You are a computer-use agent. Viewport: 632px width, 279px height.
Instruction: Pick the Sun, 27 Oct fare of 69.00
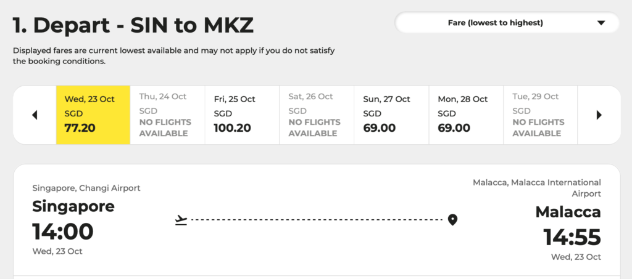coord(391,115)
